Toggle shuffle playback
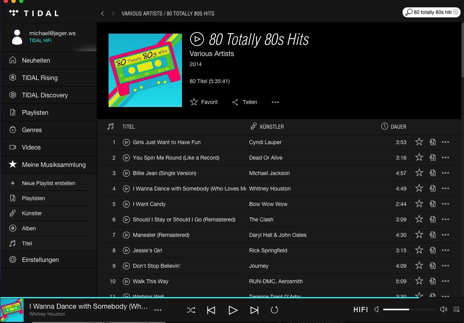This screenshot has width=464, height=323. 191,310
